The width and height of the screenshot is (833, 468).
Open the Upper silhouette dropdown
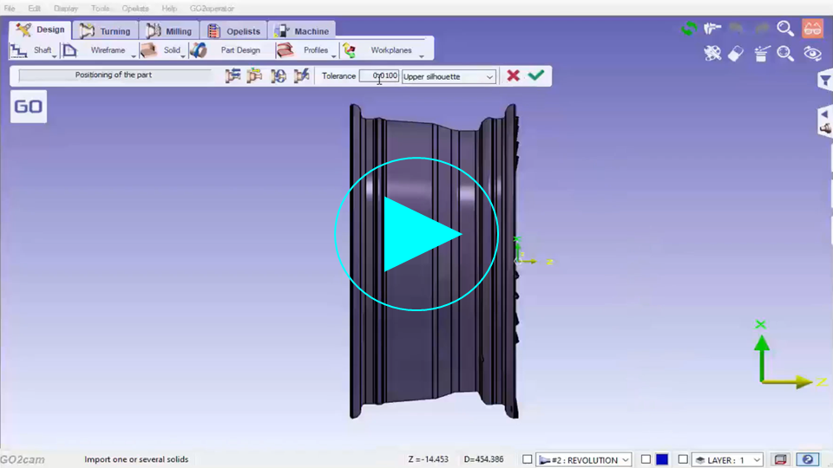449,76
